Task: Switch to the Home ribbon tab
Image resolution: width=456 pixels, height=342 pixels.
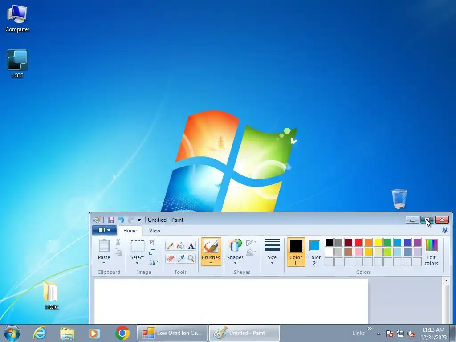Action: [130, 231]
